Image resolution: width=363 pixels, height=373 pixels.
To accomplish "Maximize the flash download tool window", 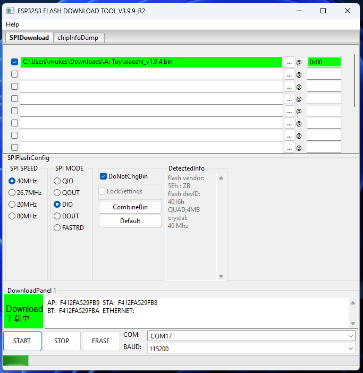I will coord(323,11).
